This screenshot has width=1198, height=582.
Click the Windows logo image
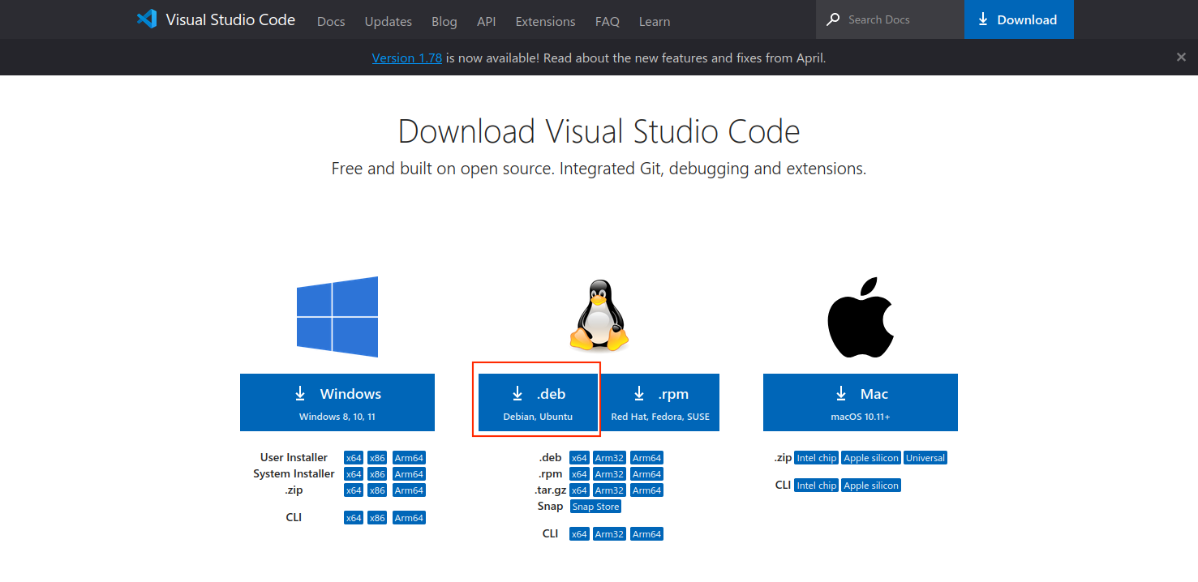[337, 317]
